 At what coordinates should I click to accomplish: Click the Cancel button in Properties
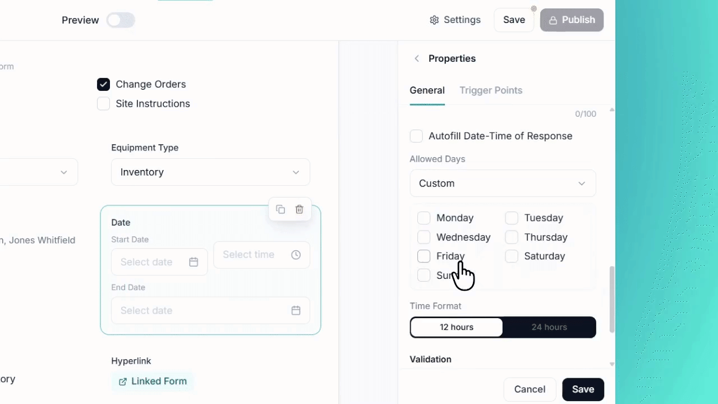coord(530,389)
